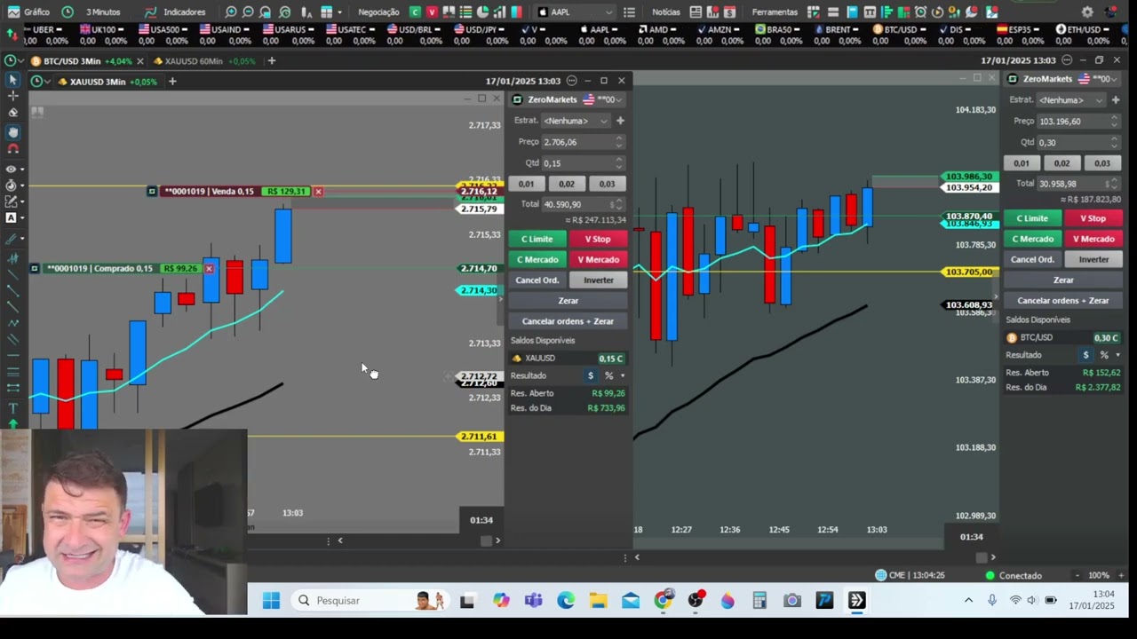
Task: Activate the hand pan tool
Action: [12, 132]
